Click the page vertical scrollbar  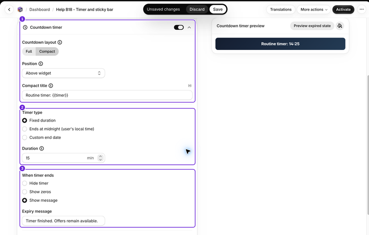(368, 145)
